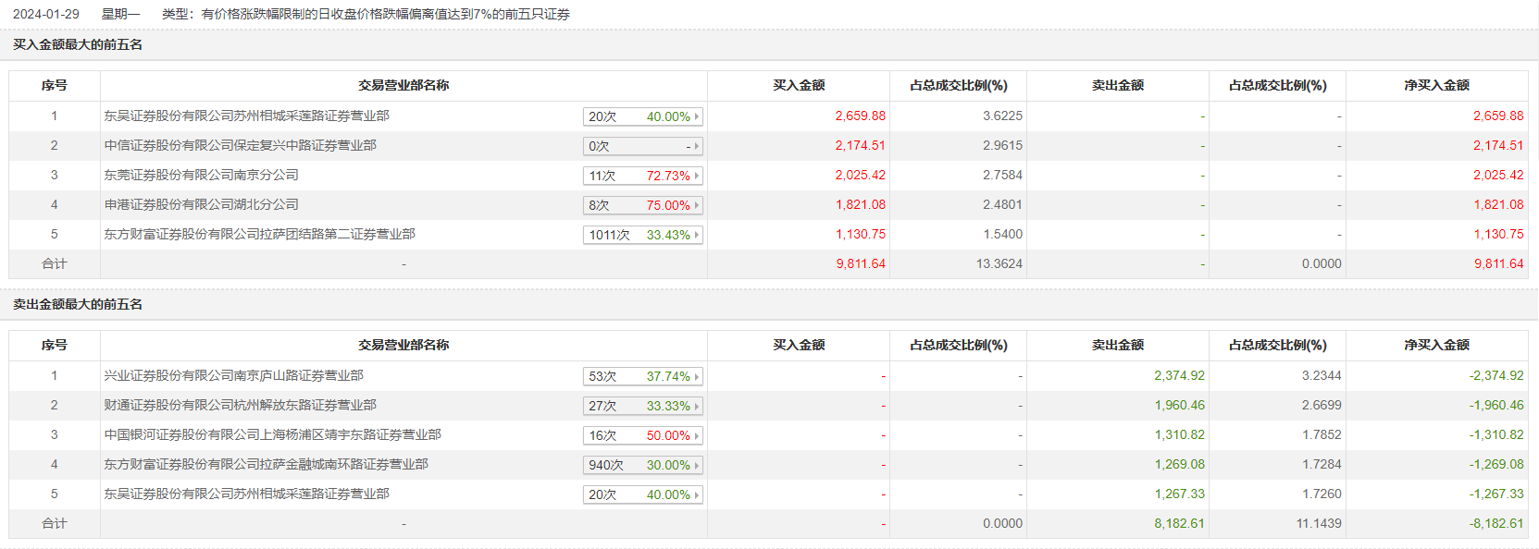Open 东方财富证券拉萨团结路第二证券营业部

pyautogui.click(x=259, y=234)
